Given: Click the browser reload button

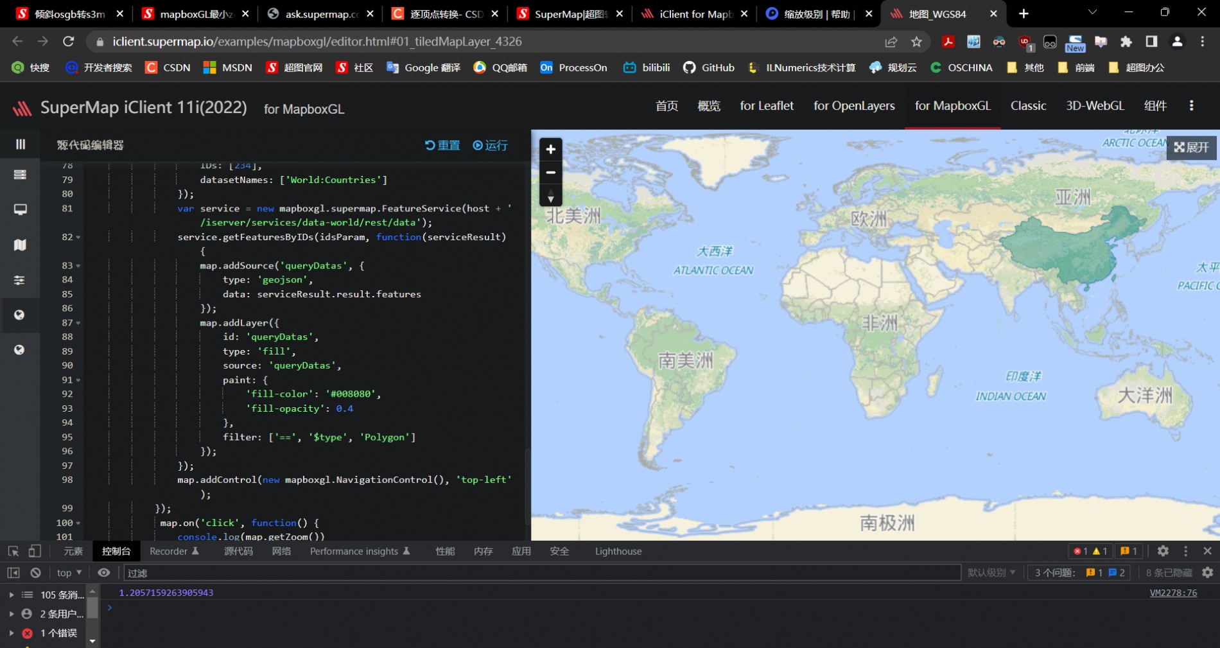Looking at the screenshot, I should click(x=69, y=42).
